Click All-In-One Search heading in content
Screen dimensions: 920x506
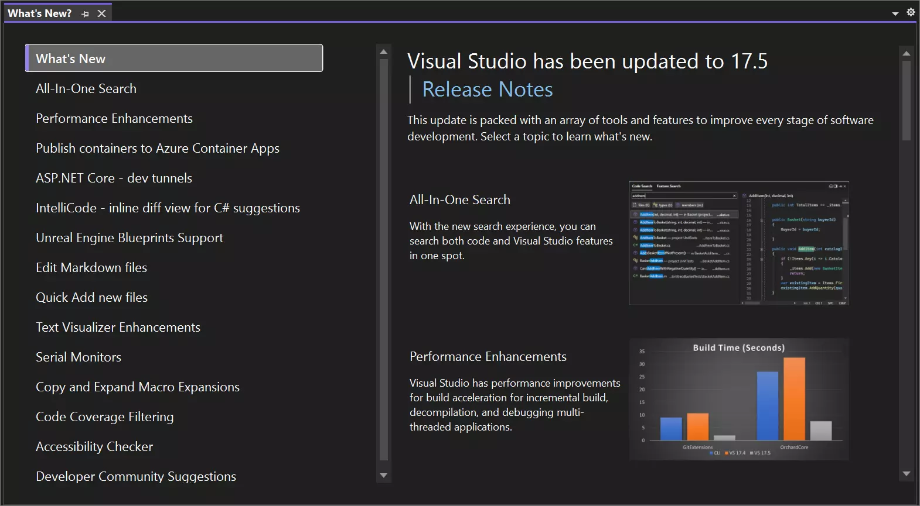point(460,199)
